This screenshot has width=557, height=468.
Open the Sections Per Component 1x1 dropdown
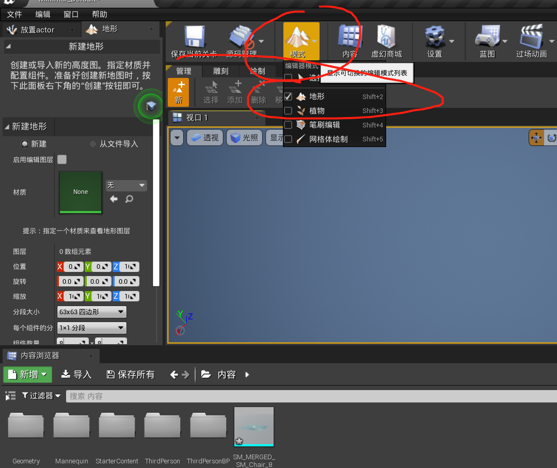click(92, 328)
